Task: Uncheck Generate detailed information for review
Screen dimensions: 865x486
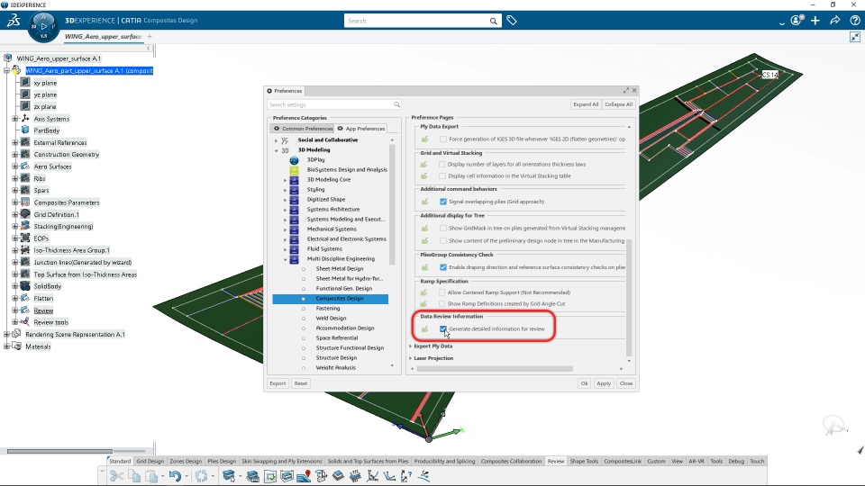Action: (x=443, y=329)
